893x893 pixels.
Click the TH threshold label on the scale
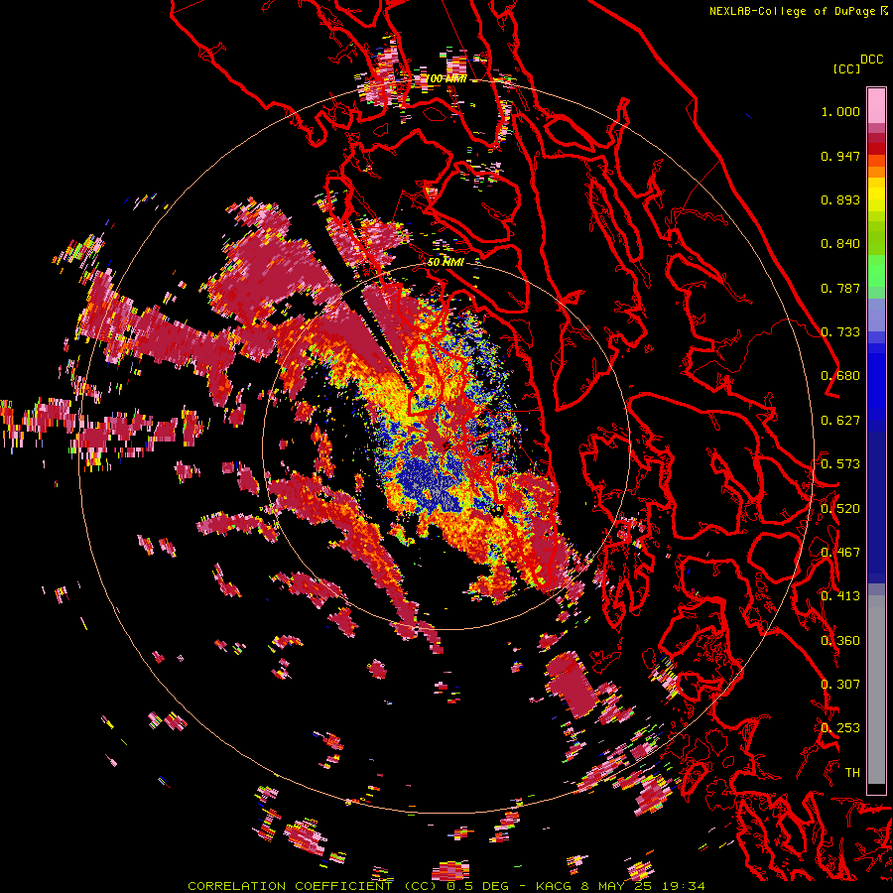click(x=852, y=773)
